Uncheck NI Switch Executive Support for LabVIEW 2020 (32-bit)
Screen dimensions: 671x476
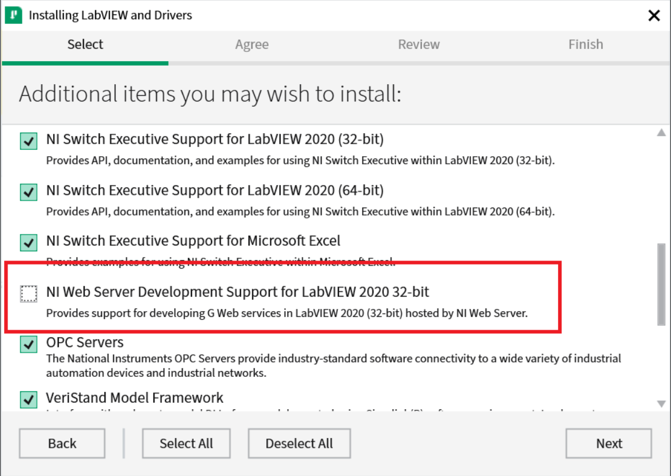(29, 141)
